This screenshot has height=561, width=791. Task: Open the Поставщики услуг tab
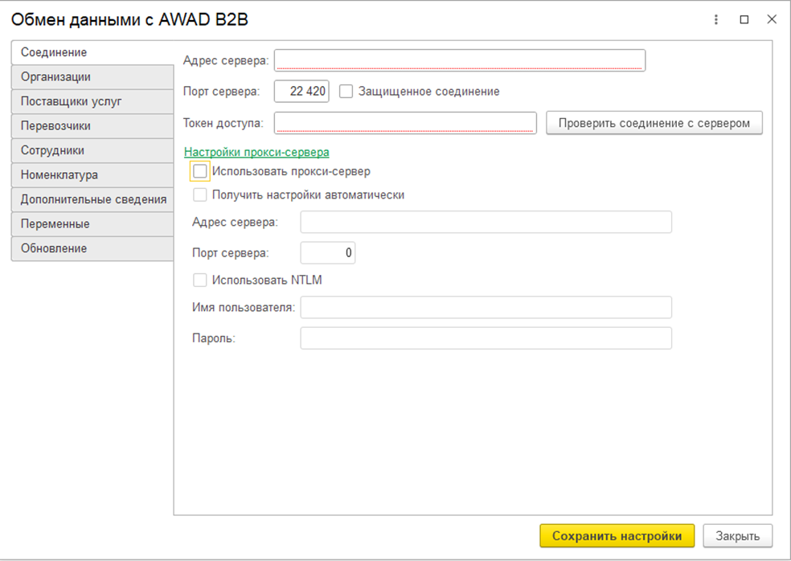tap(92, 101)
